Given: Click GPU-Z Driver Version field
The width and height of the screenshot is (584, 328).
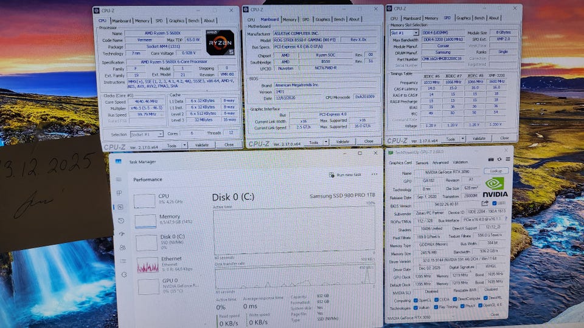Looking at the screenshot, I should 460,259.
